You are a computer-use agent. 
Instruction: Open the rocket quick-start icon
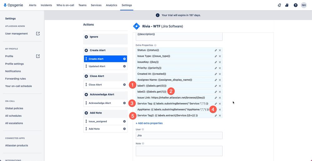click(x=280, y=5)
